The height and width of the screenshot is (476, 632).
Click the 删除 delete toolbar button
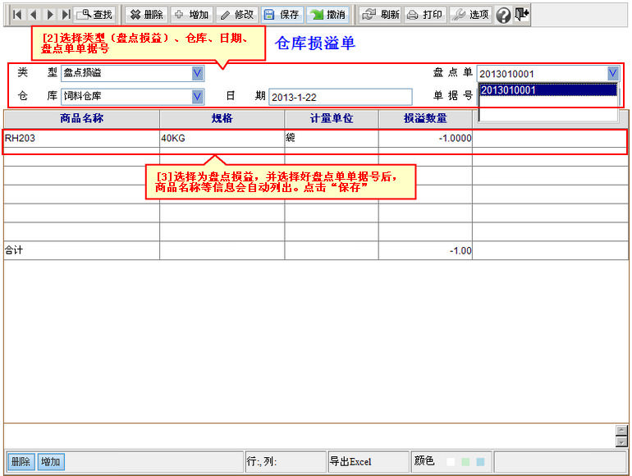[x=146, y=15]
